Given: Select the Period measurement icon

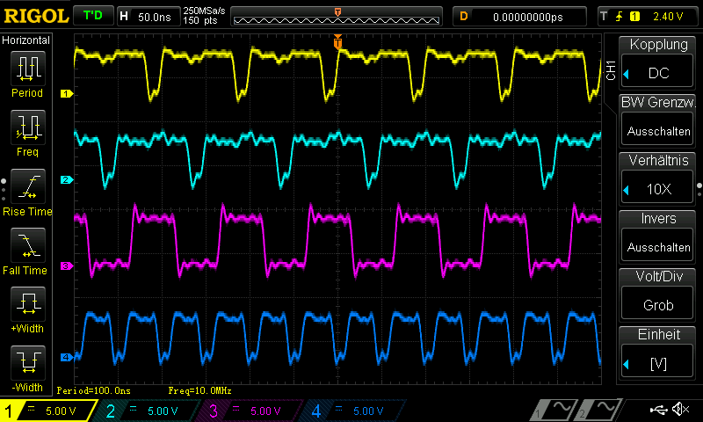Looking at the screenshot, I should click(26, 69).
